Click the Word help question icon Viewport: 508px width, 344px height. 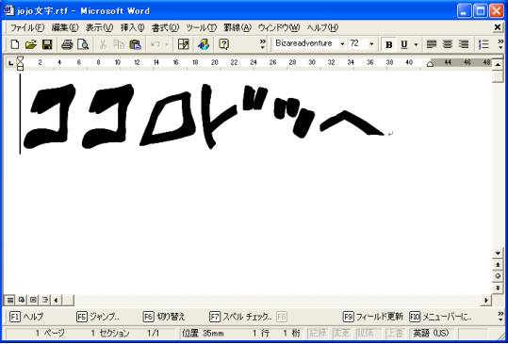click(x=224, y=44)
